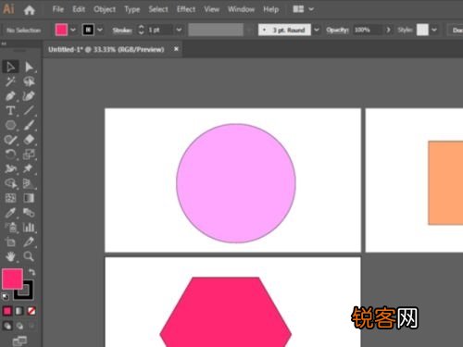Open the Object menu
463x347 pixels.
105,9
